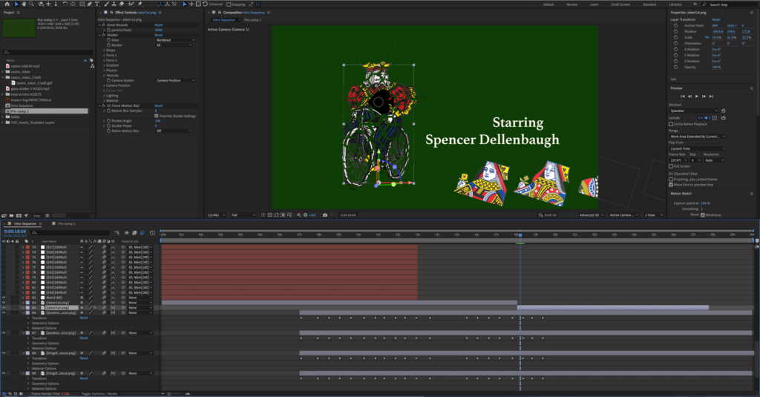This screenshot has width=760, height=397.
Task: Hide layer 86 with its eye icon
Action: (x=4, y=313)
